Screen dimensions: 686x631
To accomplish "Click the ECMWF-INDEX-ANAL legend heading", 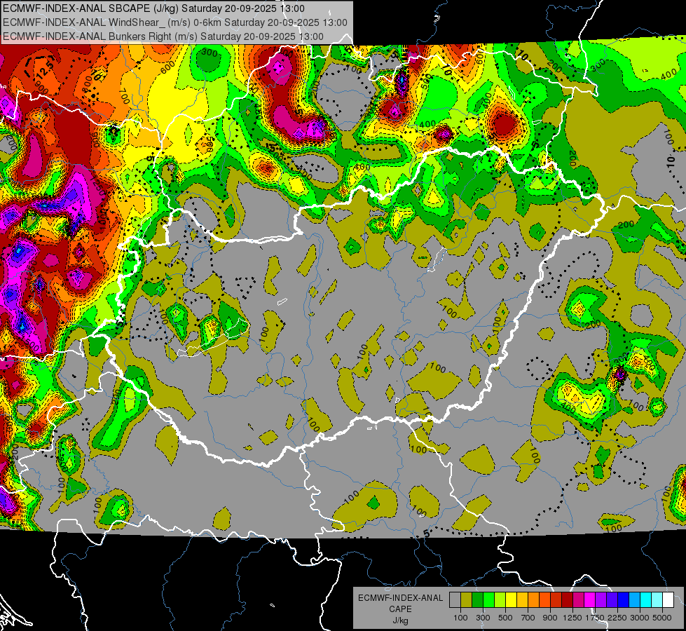I will tap(400, 598).
